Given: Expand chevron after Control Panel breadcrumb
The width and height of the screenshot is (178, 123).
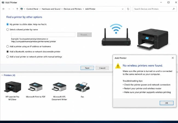Looking at the screenshot, I should [40, 9].
